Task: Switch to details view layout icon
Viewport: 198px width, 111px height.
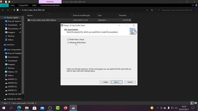Action: [192, 103]
